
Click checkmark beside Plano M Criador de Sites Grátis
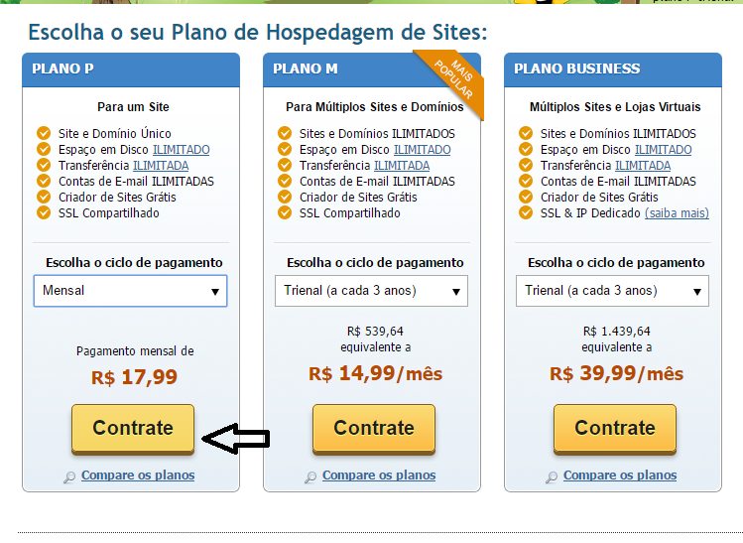(x=285, y=197)
